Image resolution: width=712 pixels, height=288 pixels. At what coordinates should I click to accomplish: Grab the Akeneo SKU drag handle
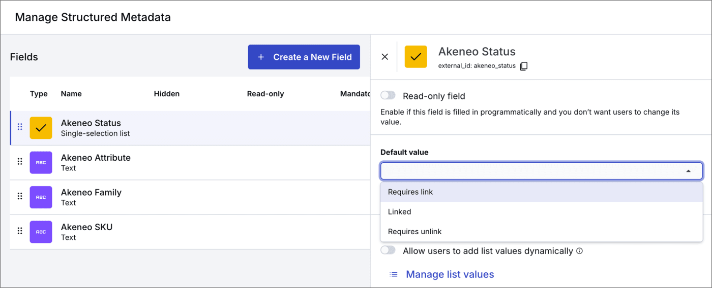(20, 231)
